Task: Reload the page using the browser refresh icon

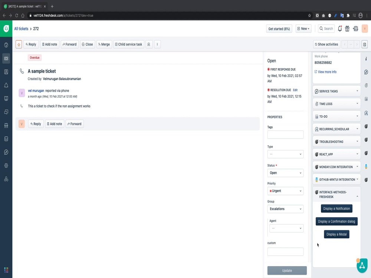Action: [17, 16]
